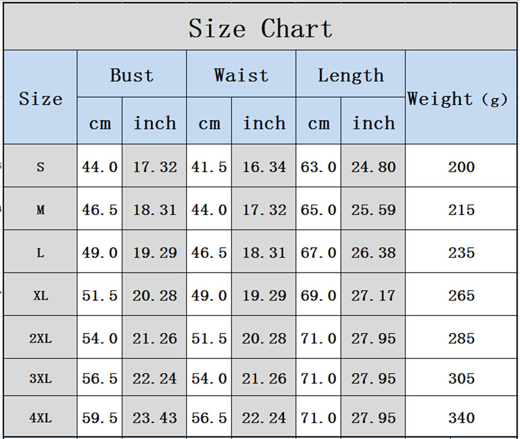
Task: Click the 4XL size row label
Action: (41, 418)
